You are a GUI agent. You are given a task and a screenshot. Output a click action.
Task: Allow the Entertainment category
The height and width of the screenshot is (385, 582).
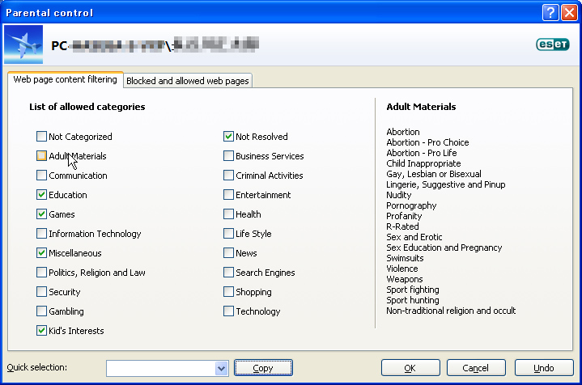(228, 195)
